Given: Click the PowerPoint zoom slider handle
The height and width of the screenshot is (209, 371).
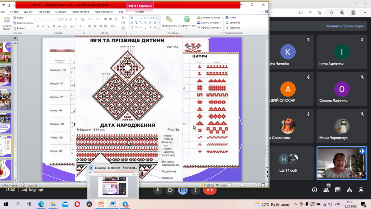Looking at the screenshot, I should tap(242, 185).
